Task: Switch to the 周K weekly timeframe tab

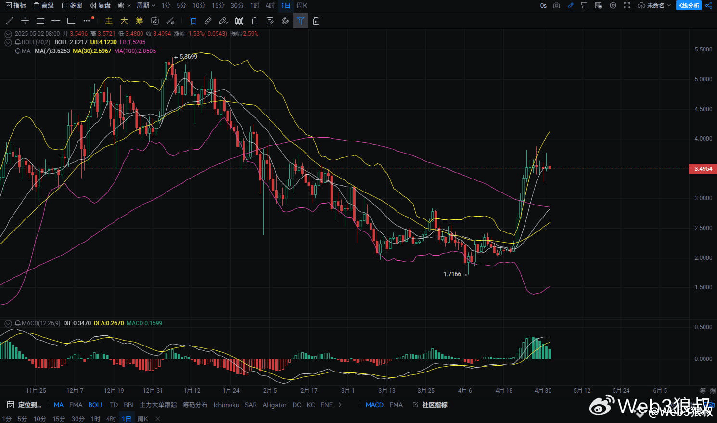Action: click(x=302, y=5)
